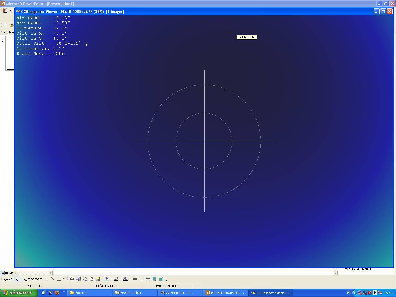
Task: Switch to CCDInspector Viewer taskbar button
Action: coord(271,293)
